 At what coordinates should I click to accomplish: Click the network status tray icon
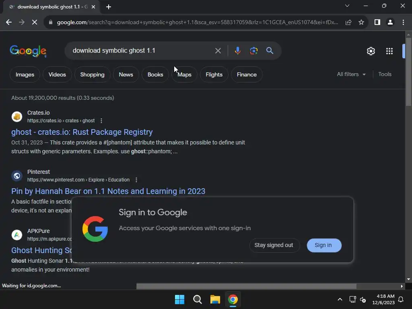tap(352, 299)
